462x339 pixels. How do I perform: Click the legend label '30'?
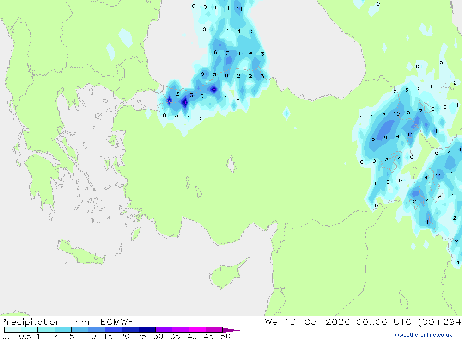pos(158,336)
